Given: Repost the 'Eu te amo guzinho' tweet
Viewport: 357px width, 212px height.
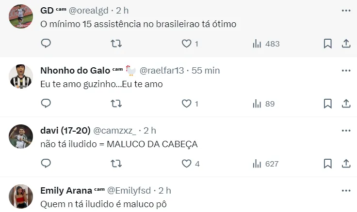Looking at the screenshot, I should (116, 104).
